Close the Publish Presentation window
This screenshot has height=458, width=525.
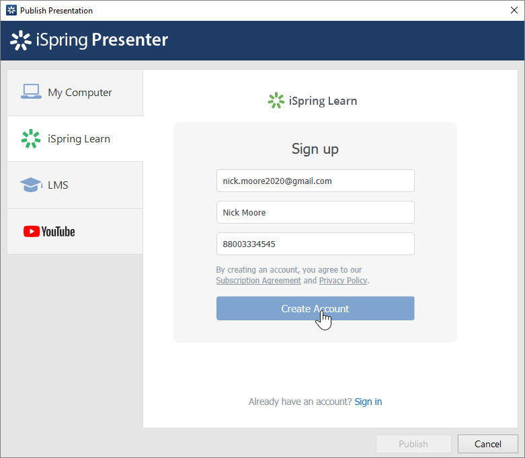[x=514, y=10]
